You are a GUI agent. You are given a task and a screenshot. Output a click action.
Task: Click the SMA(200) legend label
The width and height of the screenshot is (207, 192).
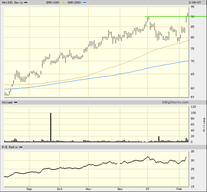[x=74, y=3]
